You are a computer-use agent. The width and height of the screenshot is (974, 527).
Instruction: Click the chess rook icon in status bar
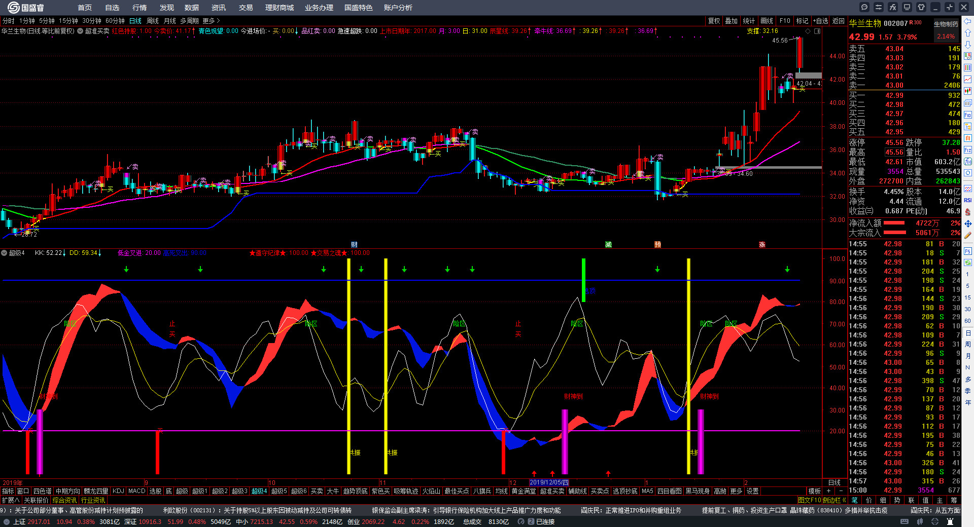coord(950,521)
